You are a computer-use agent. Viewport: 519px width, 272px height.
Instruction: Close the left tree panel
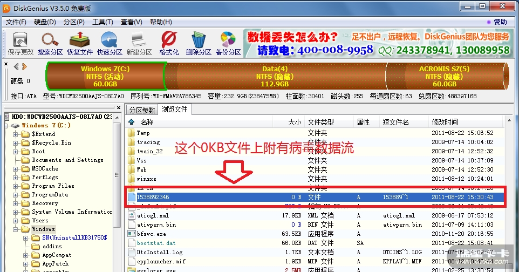(119, 107)
